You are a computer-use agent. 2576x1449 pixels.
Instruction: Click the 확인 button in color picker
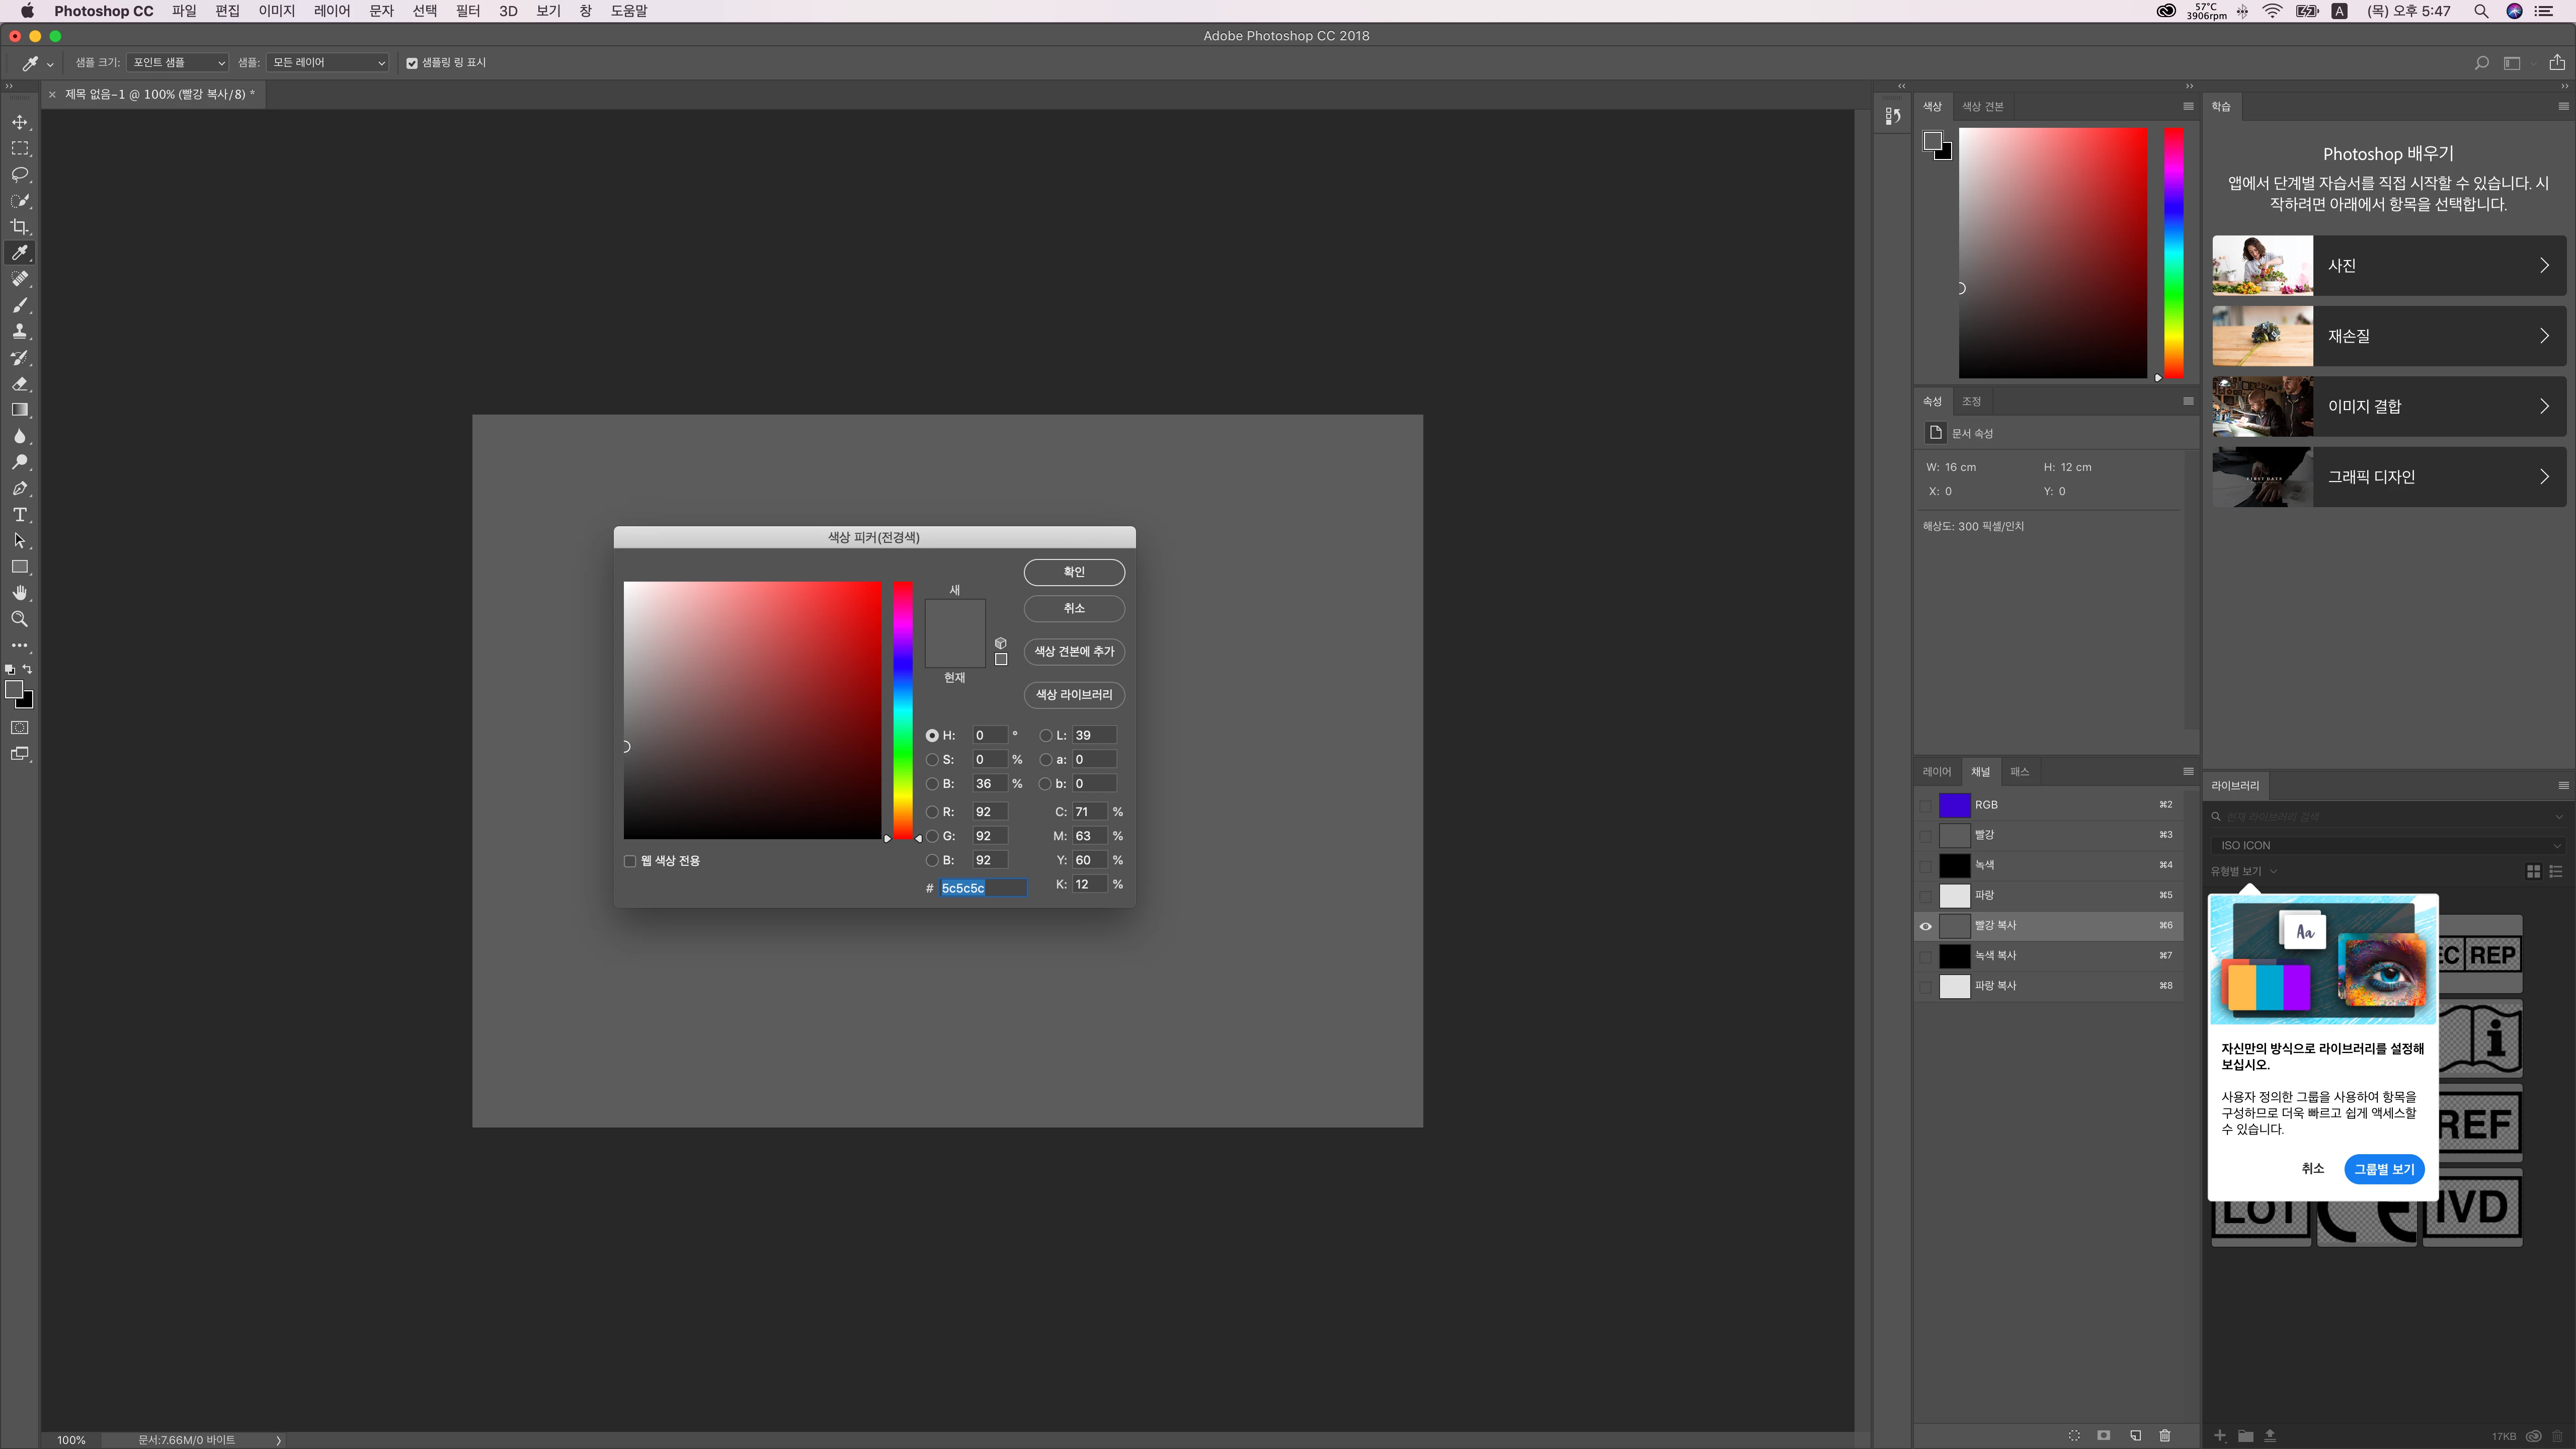[1074, 572]
